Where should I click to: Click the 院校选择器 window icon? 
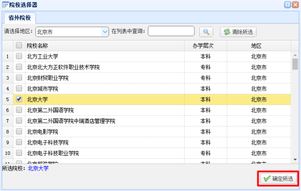(x=5, y=5)
